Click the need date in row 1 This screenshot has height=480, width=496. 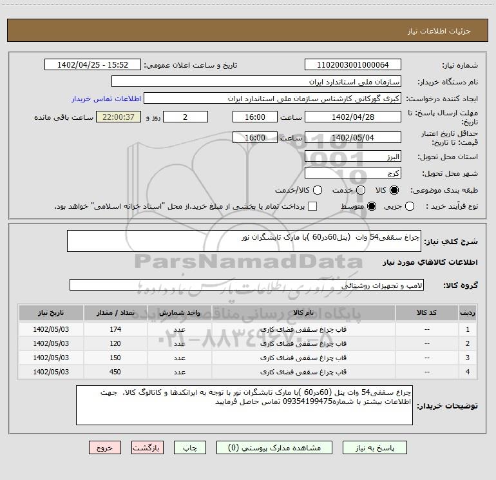click(51, 329)
